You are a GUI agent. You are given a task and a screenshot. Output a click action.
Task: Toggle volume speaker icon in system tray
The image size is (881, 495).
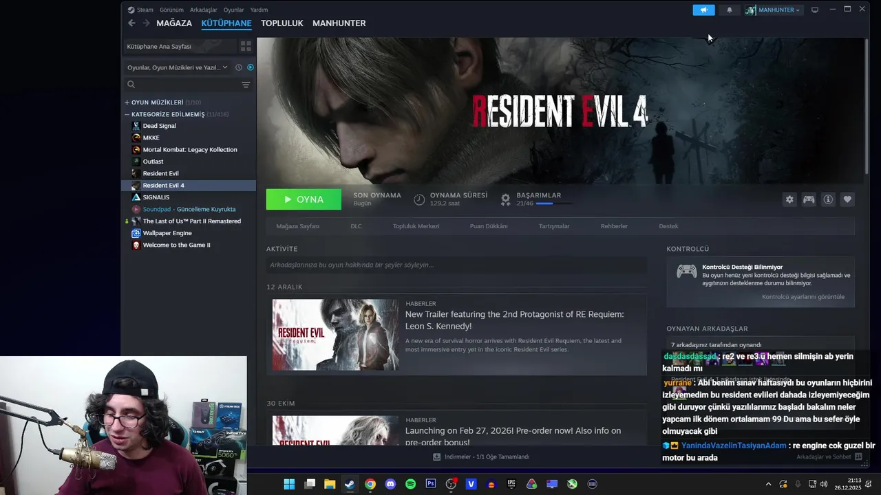tap(824, 484)
